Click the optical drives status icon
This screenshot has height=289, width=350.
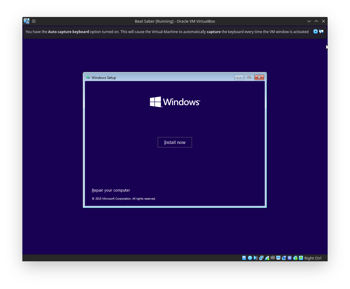point(250,258)
